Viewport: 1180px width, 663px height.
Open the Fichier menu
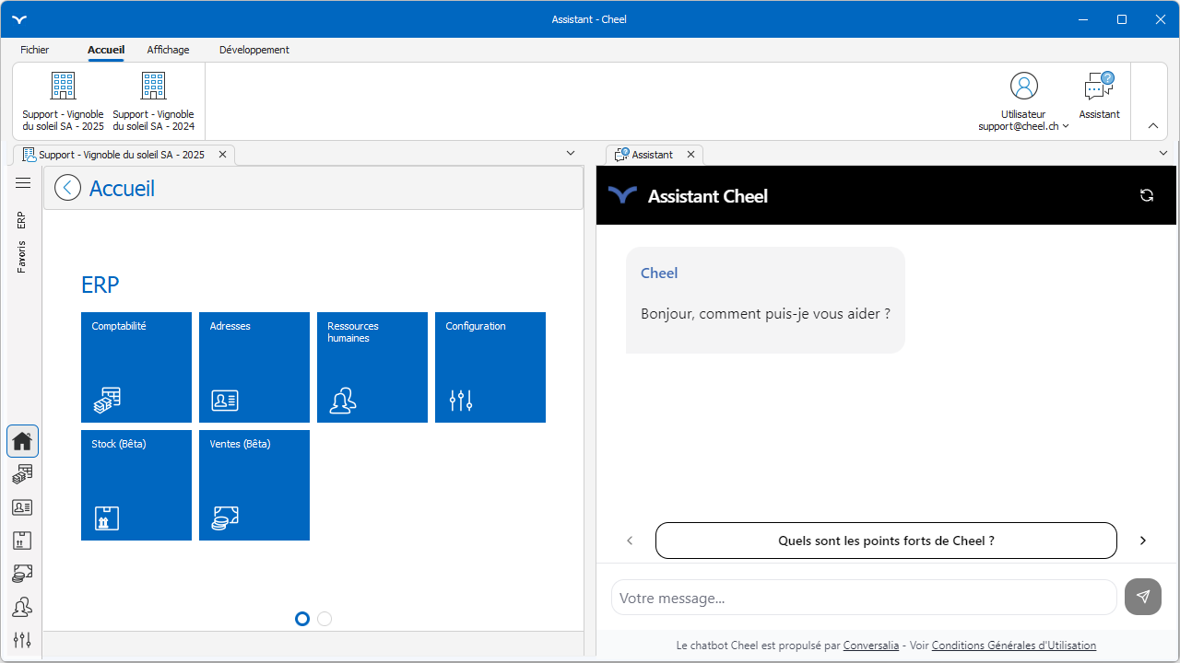[35, 50]
